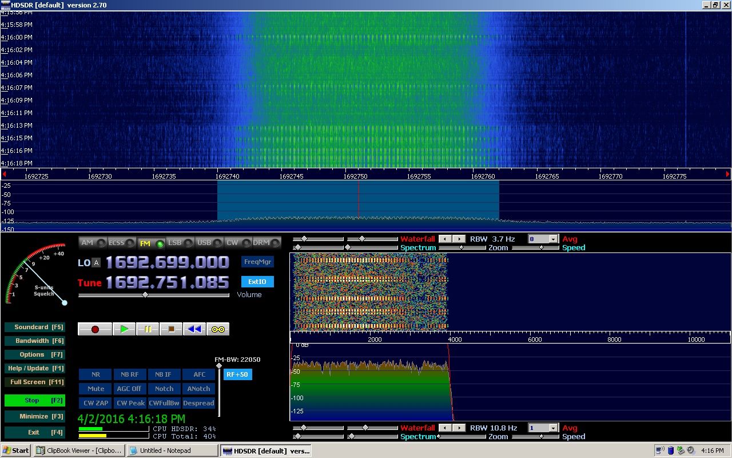Open the lower Avg value dropdown
The width and height of the screenshot is (732, 458).
pos(553,428)
